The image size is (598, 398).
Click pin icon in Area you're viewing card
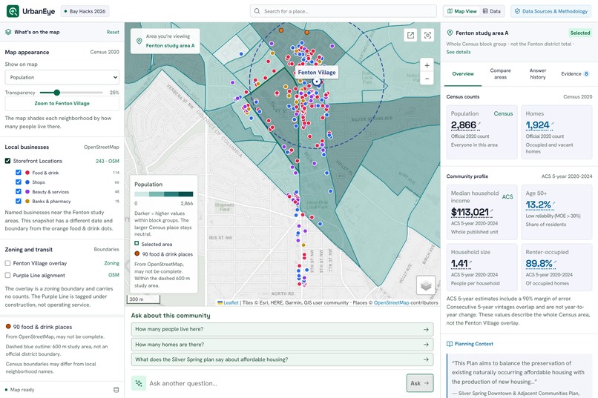(x=139, y=41)
